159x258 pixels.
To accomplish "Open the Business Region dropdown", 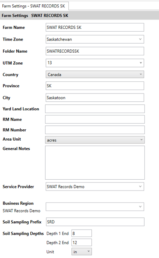I will [x=95, y=207].
